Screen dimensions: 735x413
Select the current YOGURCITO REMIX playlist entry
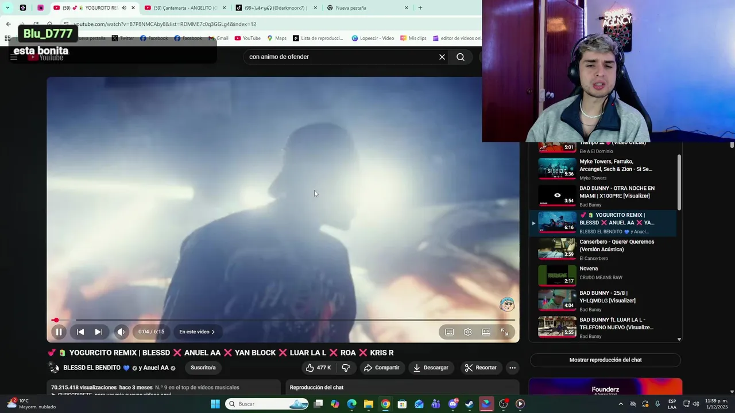tap(603, 223)
